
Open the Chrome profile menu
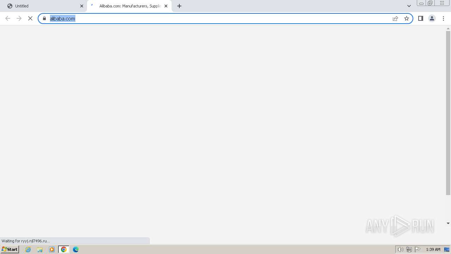tap(432, 18)
